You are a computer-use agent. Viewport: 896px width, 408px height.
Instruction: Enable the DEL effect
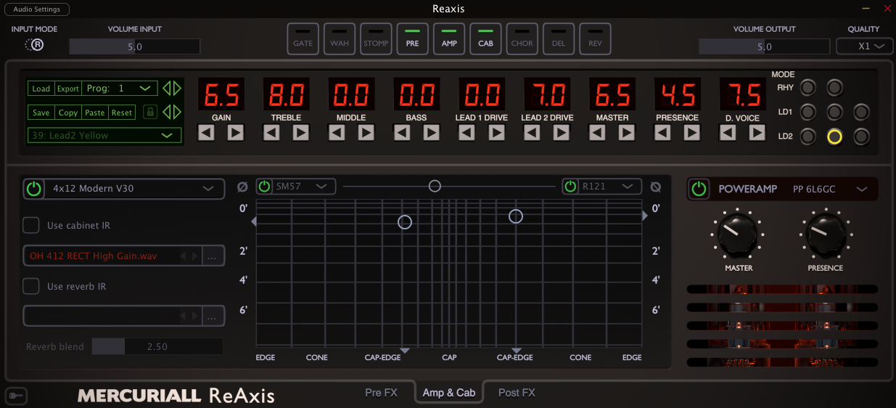click(x=559, y=39)
